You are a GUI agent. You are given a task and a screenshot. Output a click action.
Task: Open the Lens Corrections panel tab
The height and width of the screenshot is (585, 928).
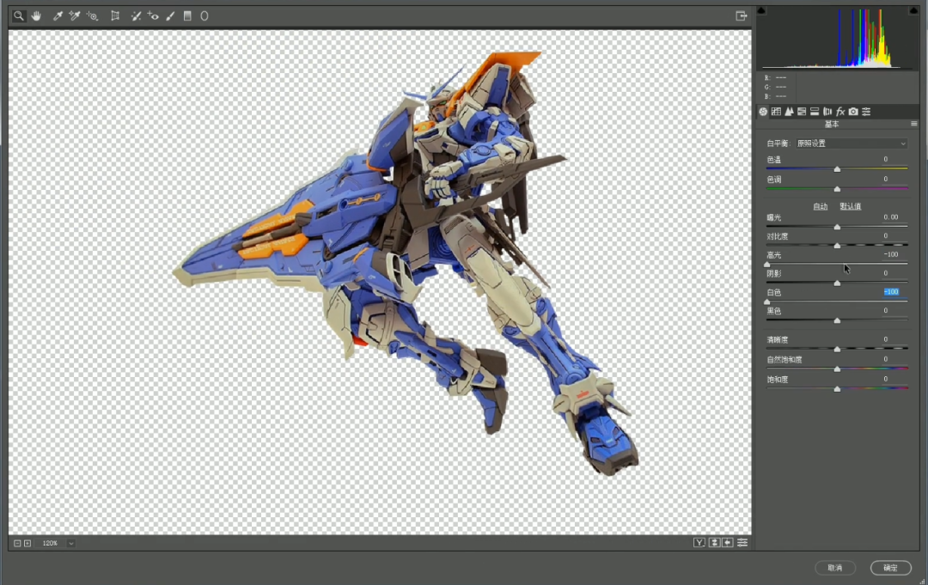coord(827,111)
